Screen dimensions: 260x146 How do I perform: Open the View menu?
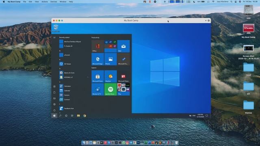coord(37,2)
